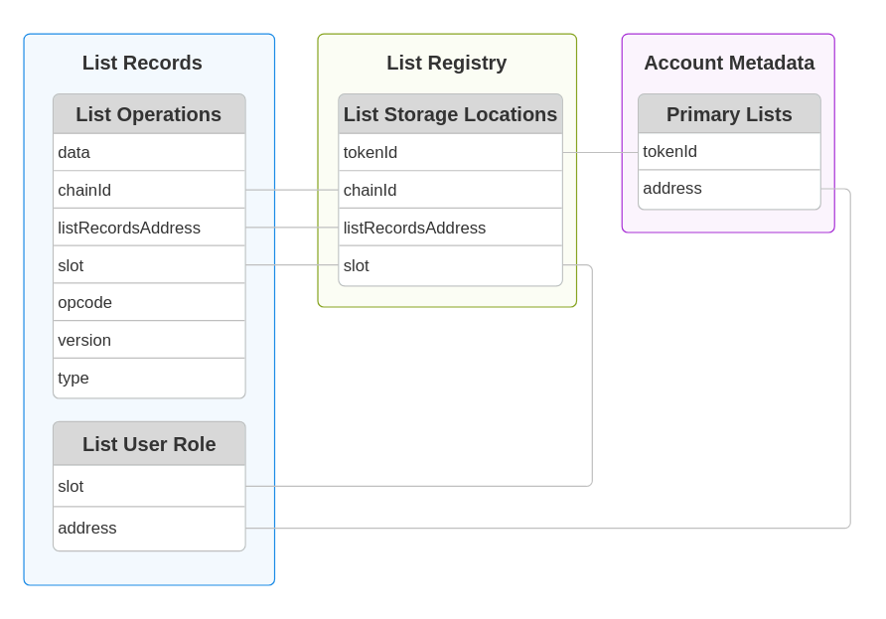Click the version field
Screen dimensions: 886x619
click(x=148, y=340)
